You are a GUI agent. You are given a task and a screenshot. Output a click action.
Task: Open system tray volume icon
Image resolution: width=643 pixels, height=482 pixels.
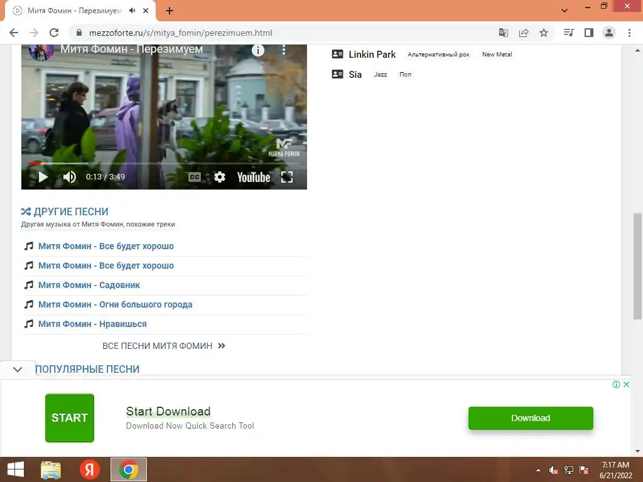(554, 470)
